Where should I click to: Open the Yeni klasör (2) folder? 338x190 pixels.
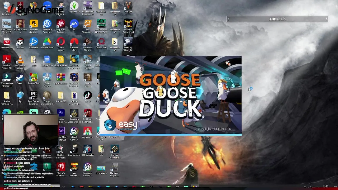click(x=101, y=8)
